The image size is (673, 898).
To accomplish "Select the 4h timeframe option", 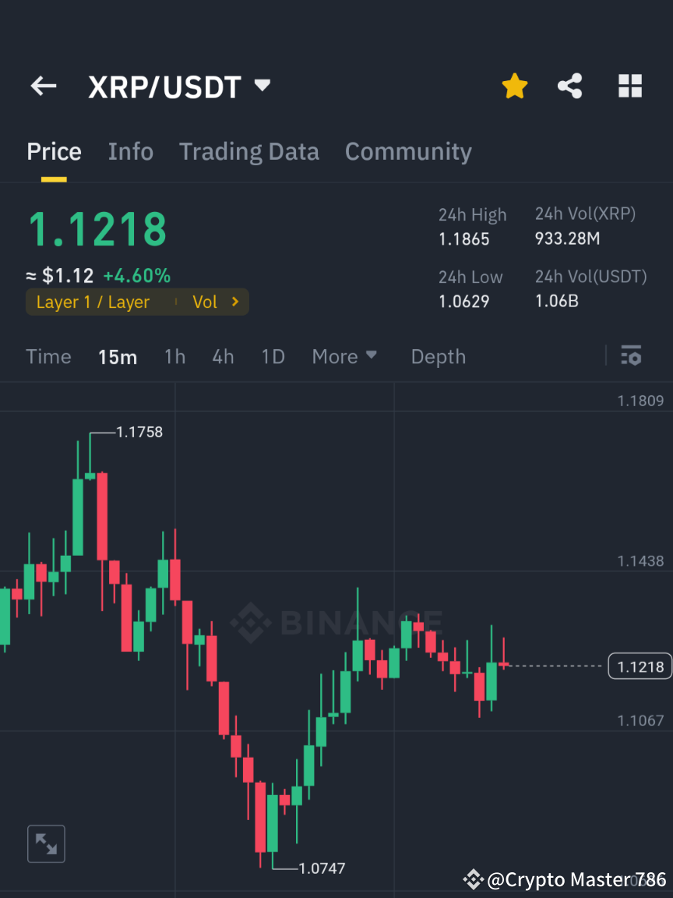I will (223, 356).
